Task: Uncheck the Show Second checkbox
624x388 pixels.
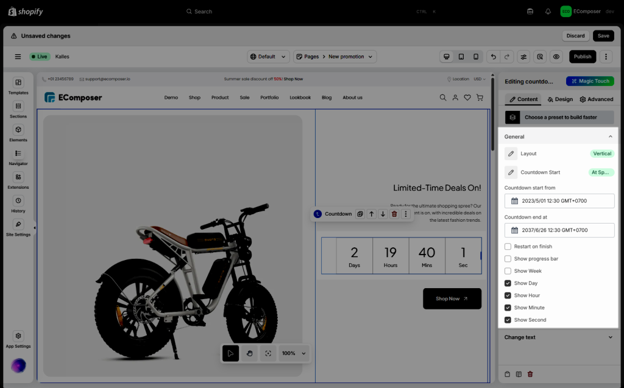Action: click(x=508, y=320)
